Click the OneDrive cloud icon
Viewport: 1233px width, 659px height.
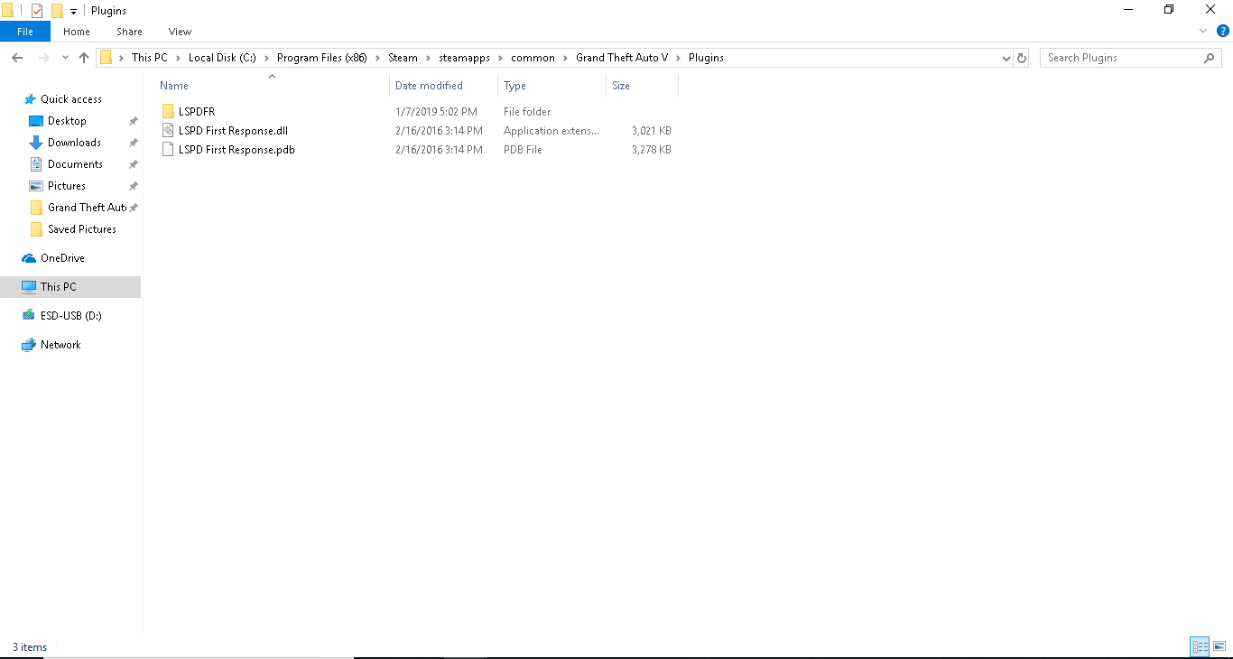click(29, 258)
